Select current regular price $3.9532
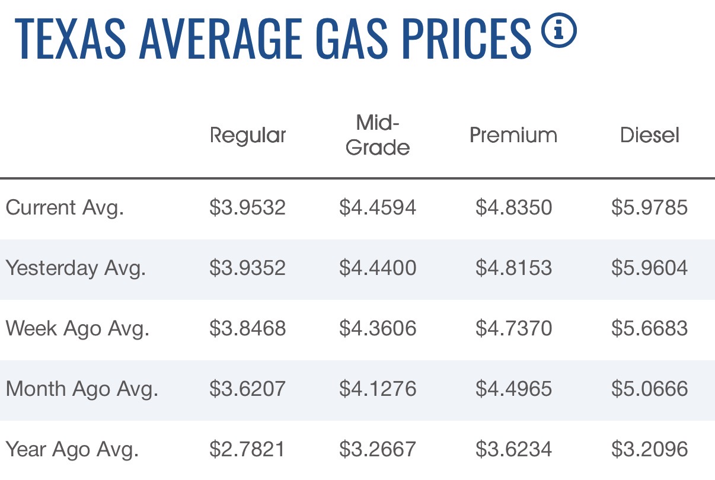 click(x=248, y=207)
